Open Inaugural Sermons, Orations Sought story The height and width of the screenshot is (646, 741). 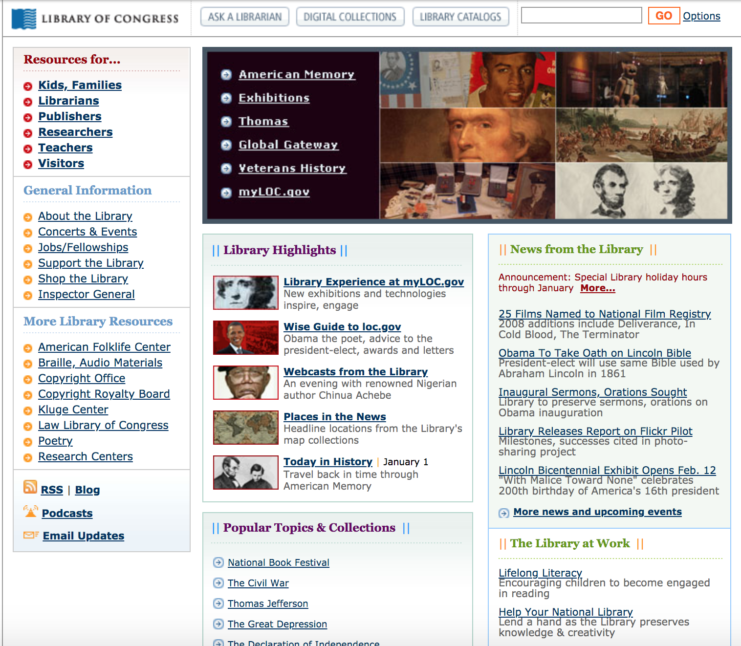pyautogui.click(x=593, y=392)
